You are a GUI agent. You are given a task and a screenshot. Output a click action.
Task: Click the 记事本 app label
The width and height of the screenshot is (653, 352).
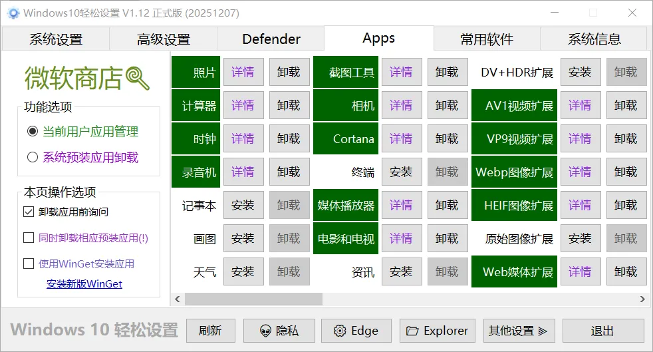[199, 206]
